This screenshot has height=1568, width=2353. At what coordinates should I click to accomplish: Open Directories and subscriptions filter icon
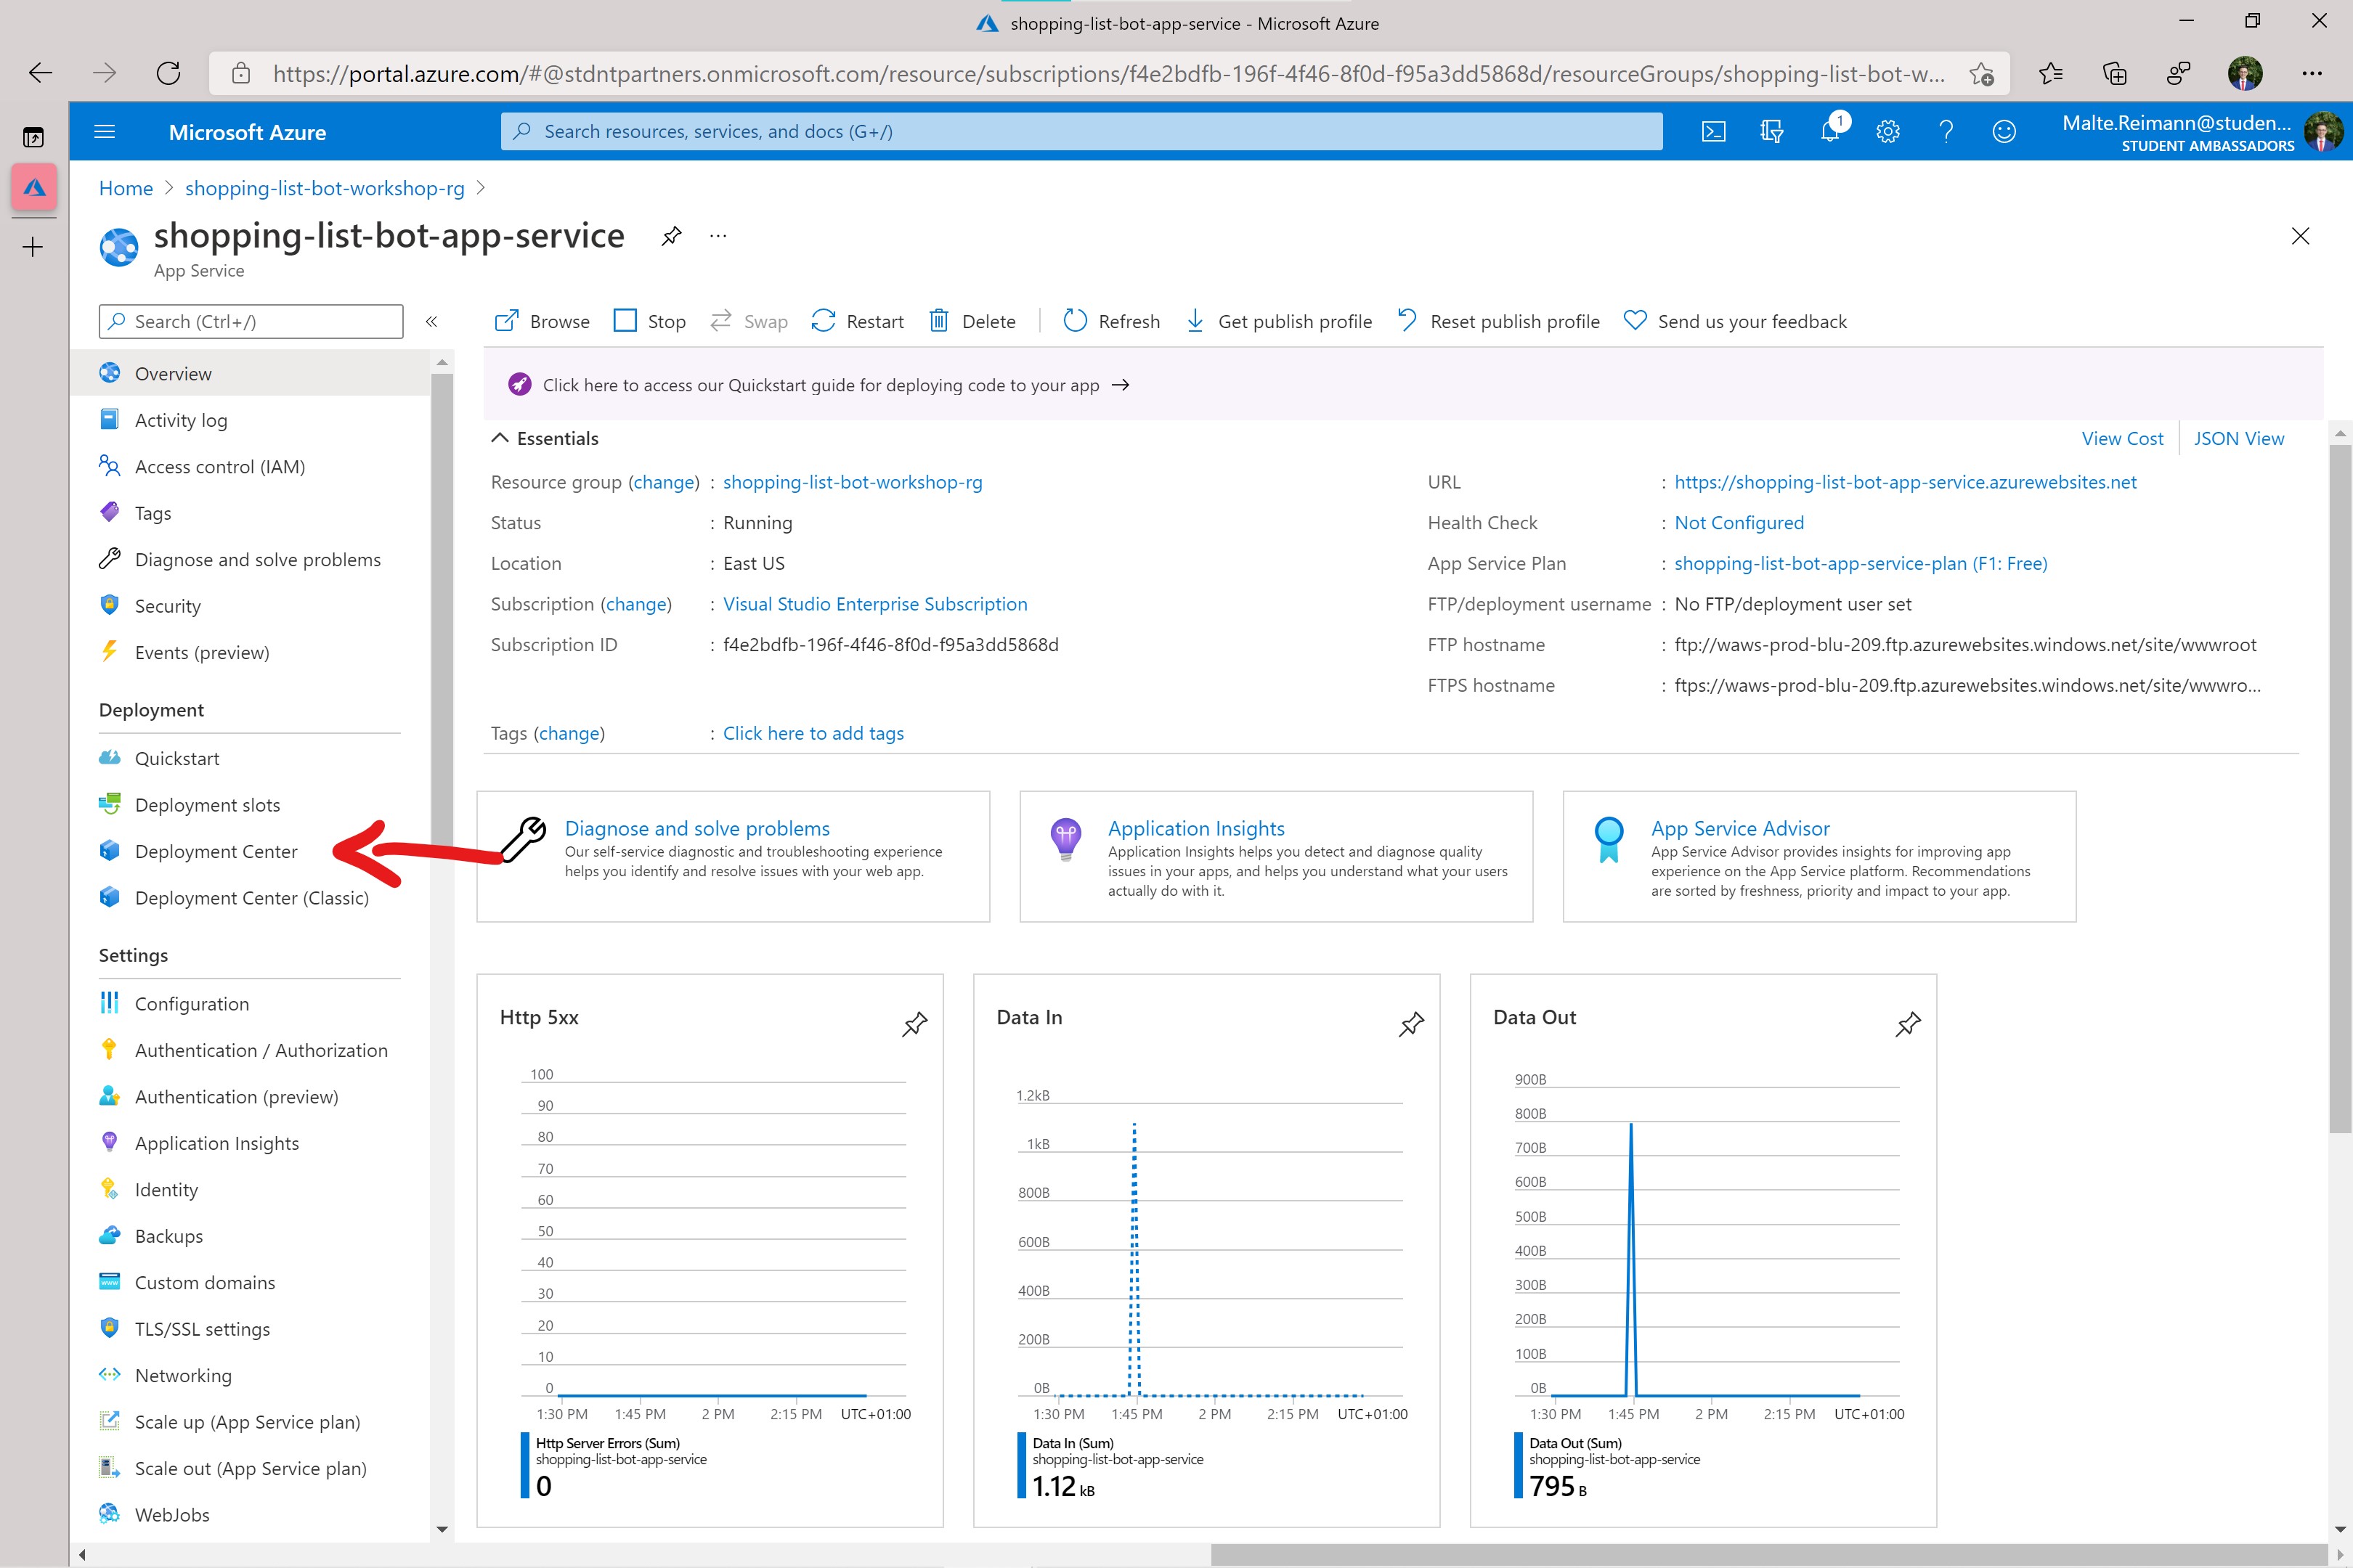(x=1772, y=131)
